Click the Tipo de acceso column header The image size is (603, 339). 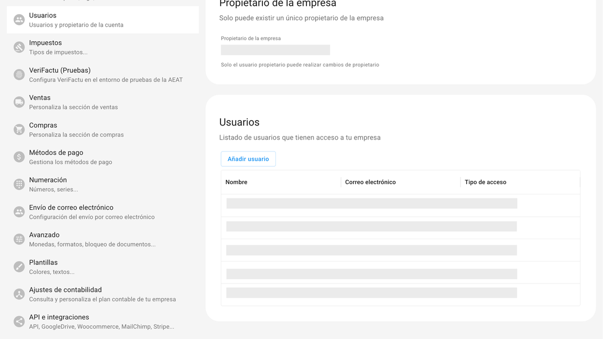(x=485, y=183)
